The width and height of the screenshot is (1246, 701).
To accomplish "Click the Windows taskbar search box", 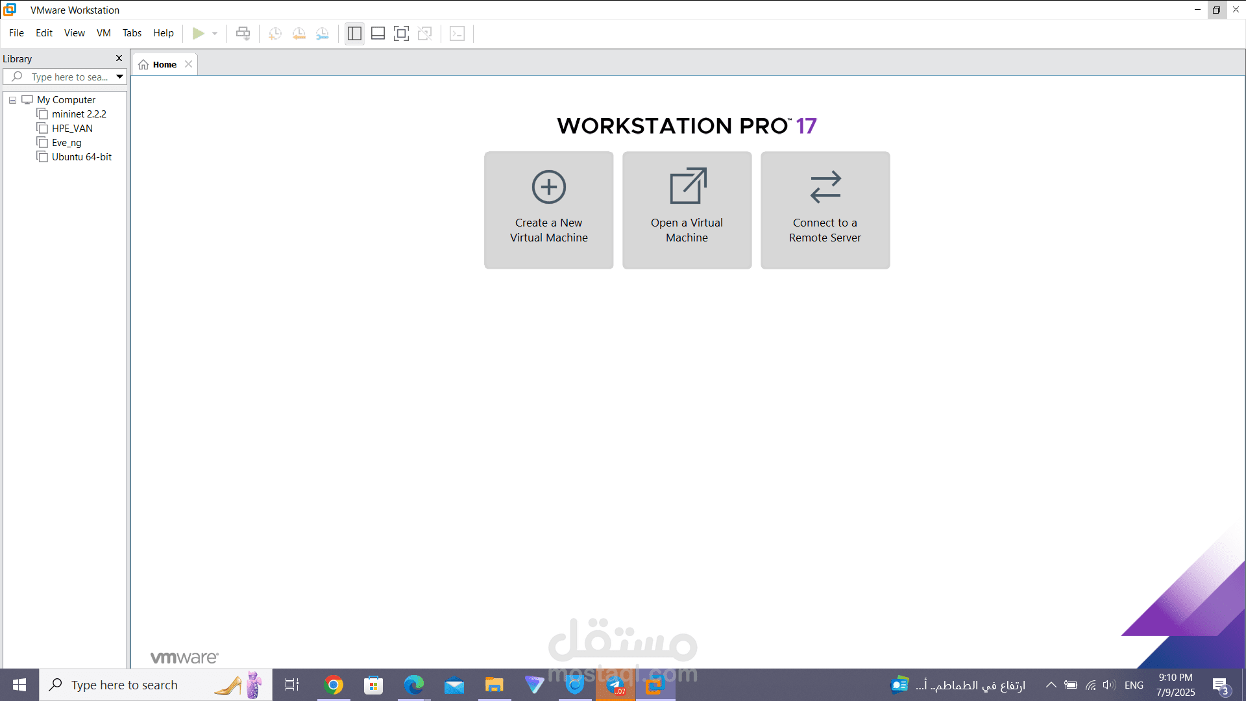I will pos(156,685).
